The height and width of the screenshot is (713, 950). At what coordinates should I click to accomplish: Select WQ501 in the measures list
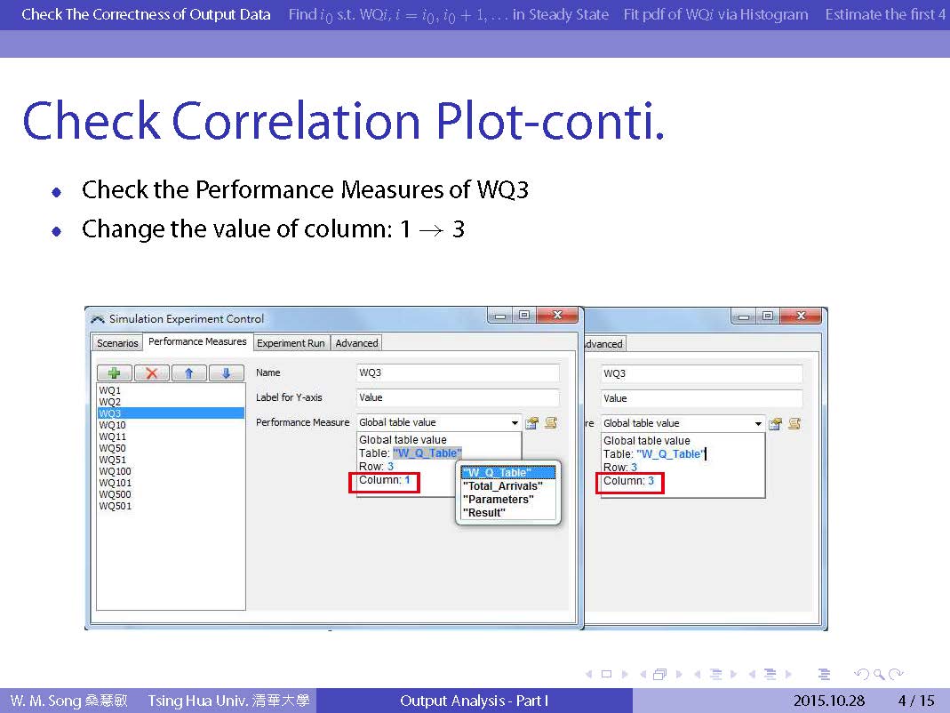[115, 506]
